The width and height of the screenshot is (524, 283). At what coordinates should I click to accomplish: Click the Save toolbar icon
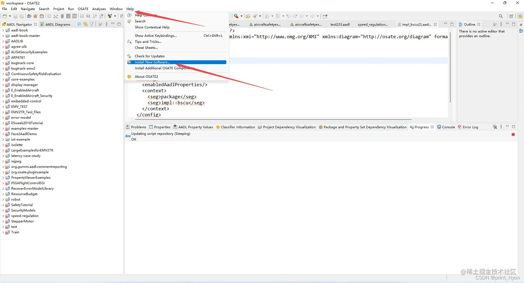coord(15,16)
